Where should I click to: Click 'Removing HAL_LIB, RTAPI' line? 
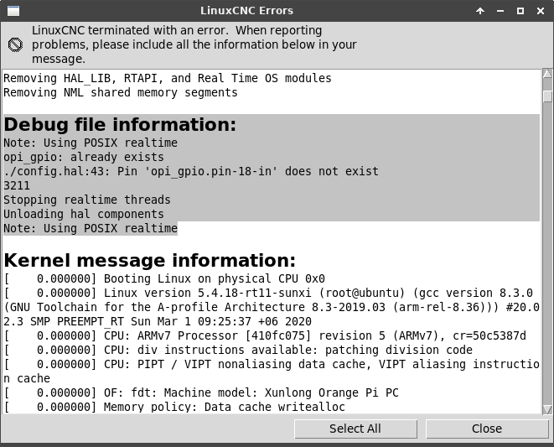[168, 78]
